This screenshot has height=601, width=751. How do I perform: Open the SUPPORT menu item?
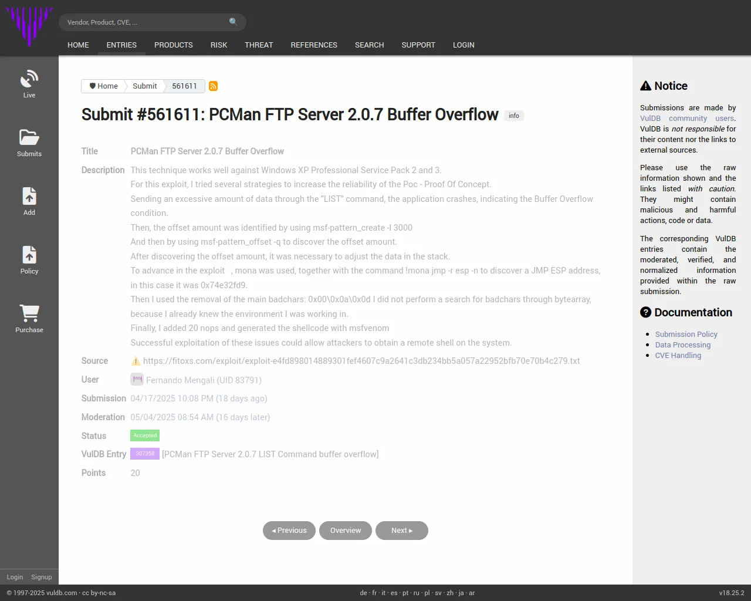pos(418,45)
